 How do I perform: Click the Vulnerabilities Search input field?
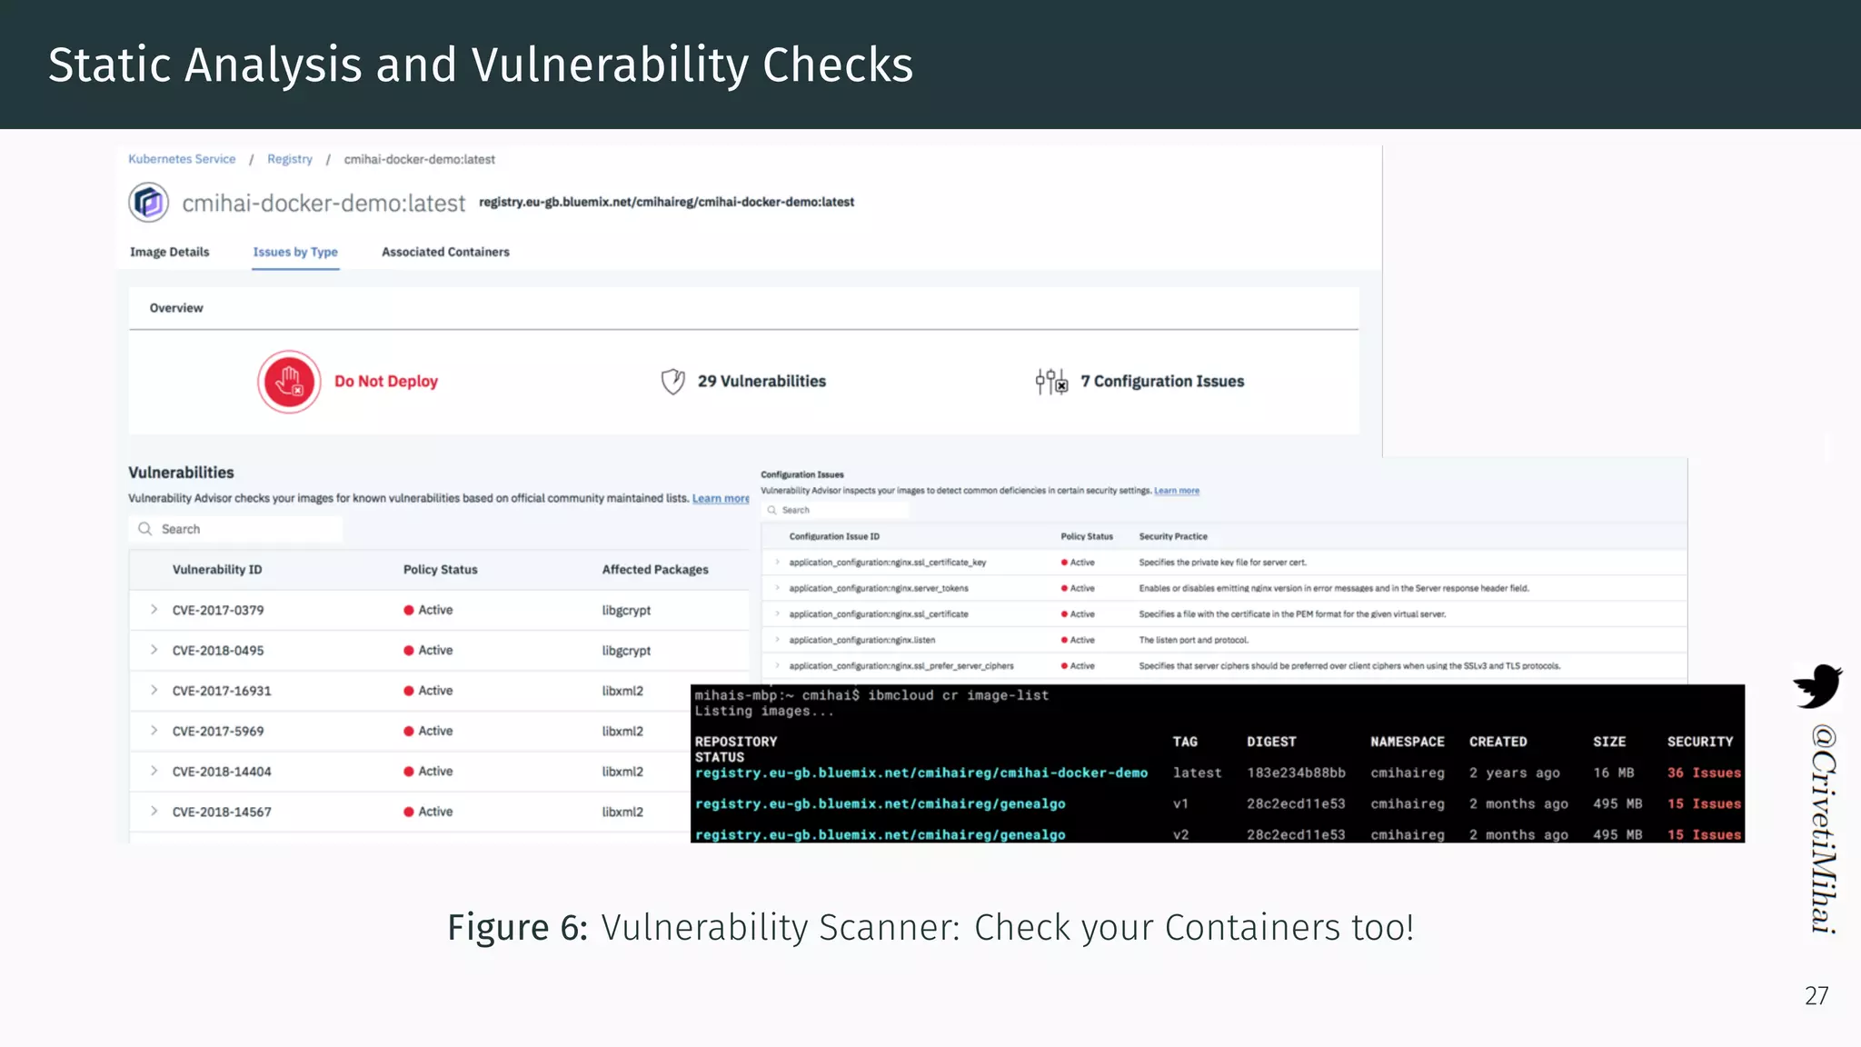(x=235, y=529)
